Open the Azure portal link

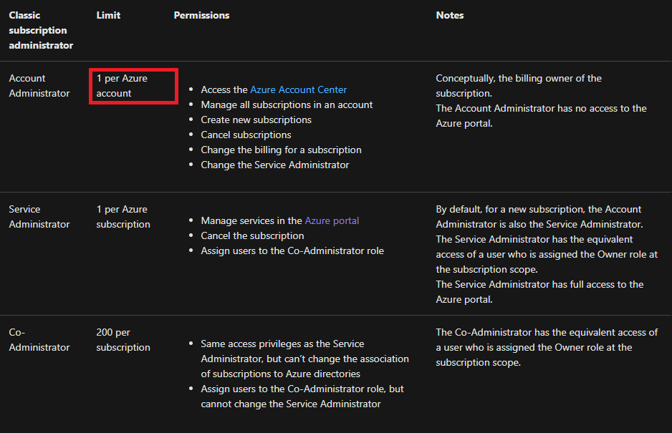(x=332, y=220)
